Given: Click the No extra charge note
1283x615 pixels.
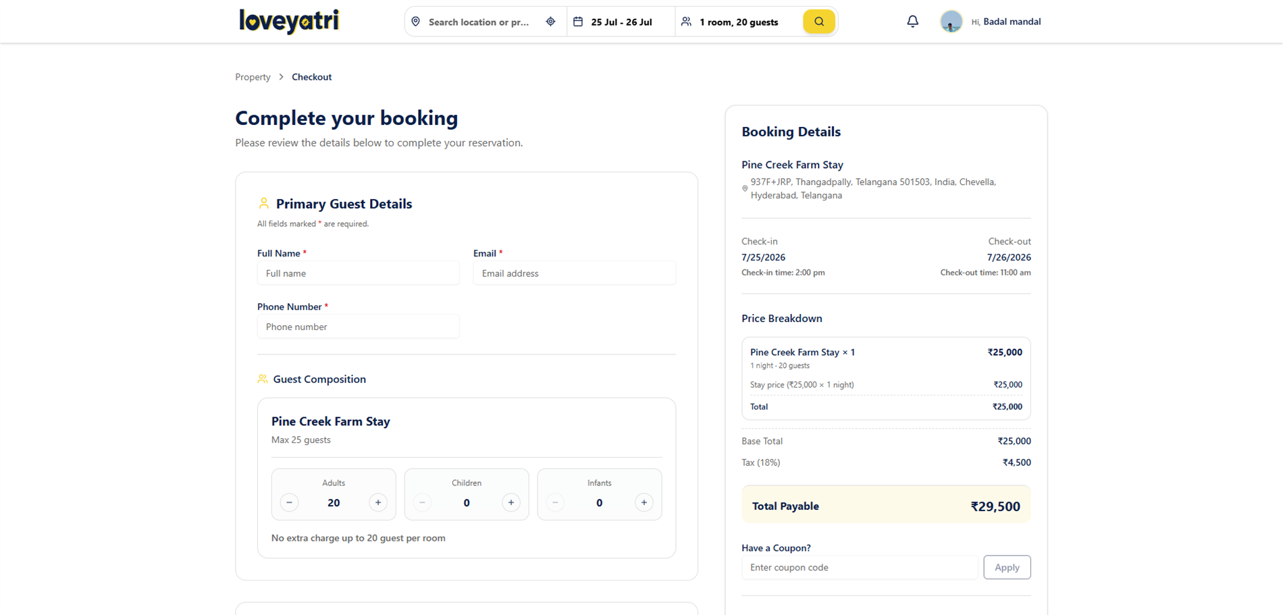Looking at the screenshot, I should point(358,538).
